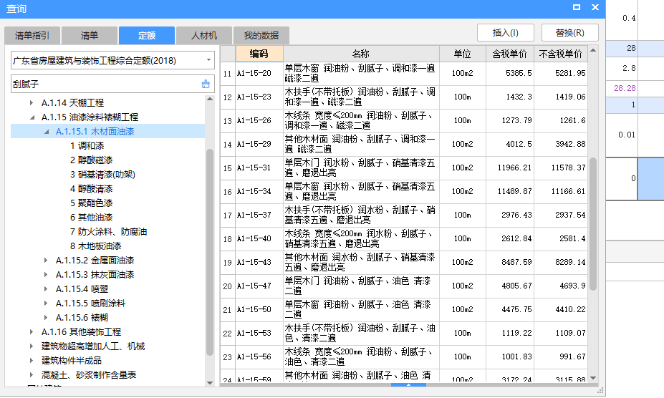Select tree item 4 醇酸清漆
The image size is (664, 398).
click(91, 189)
